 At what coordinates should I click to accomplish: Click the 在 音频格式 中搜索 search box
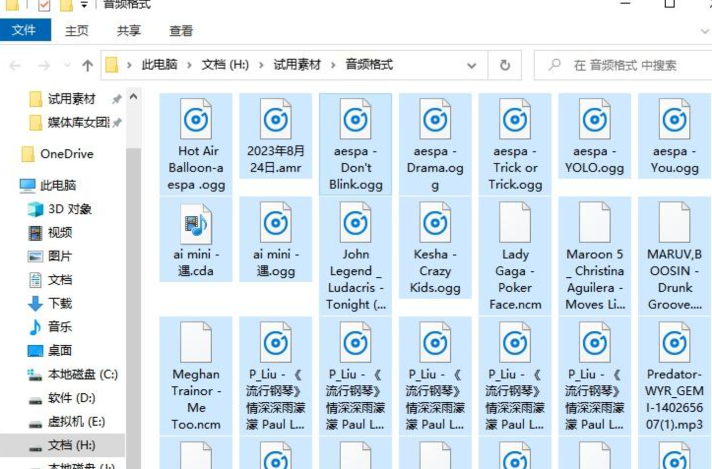624,65
